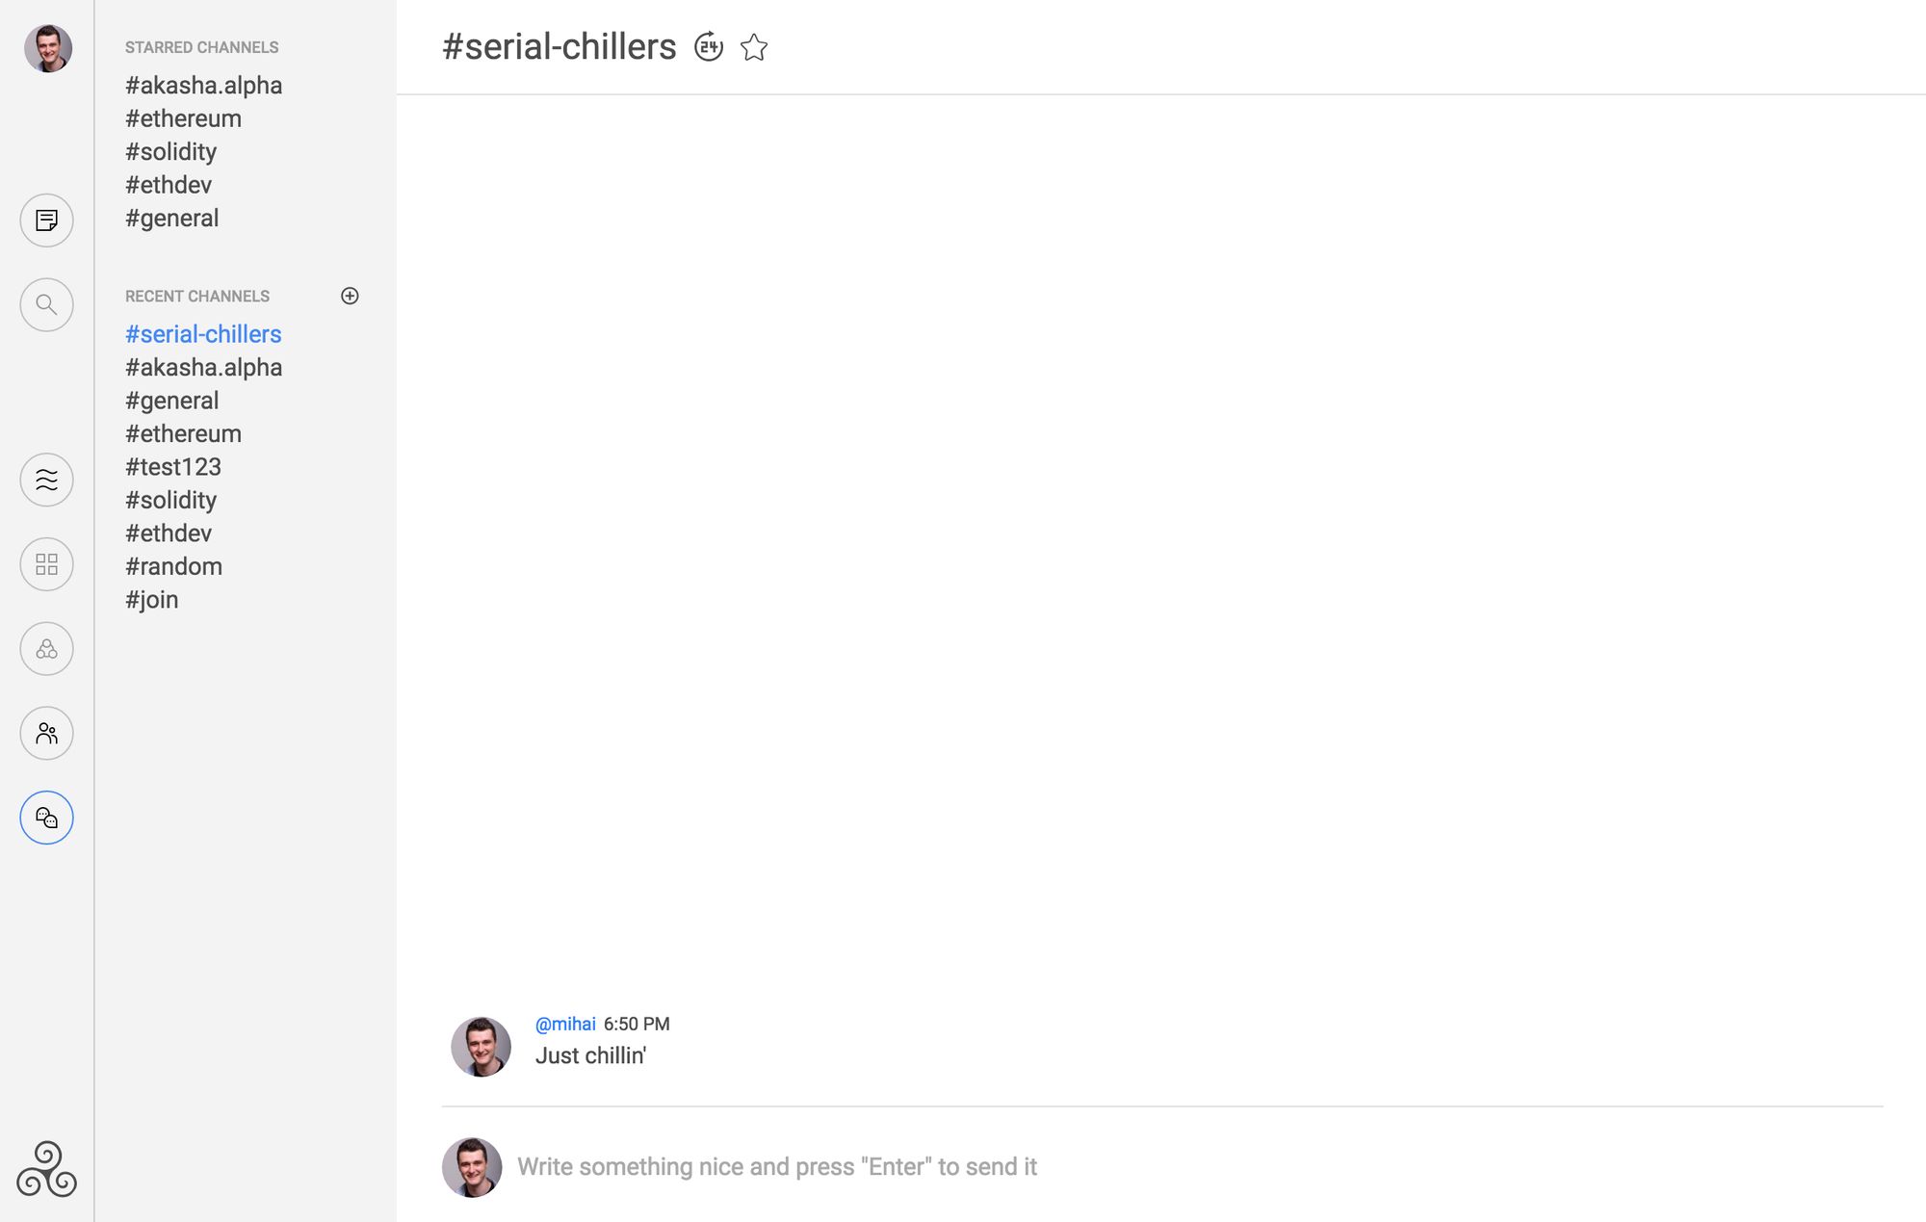Click the activity feed icon in sidebar
This screenshot has width=1926, height=1222.
tap(46, 479)
